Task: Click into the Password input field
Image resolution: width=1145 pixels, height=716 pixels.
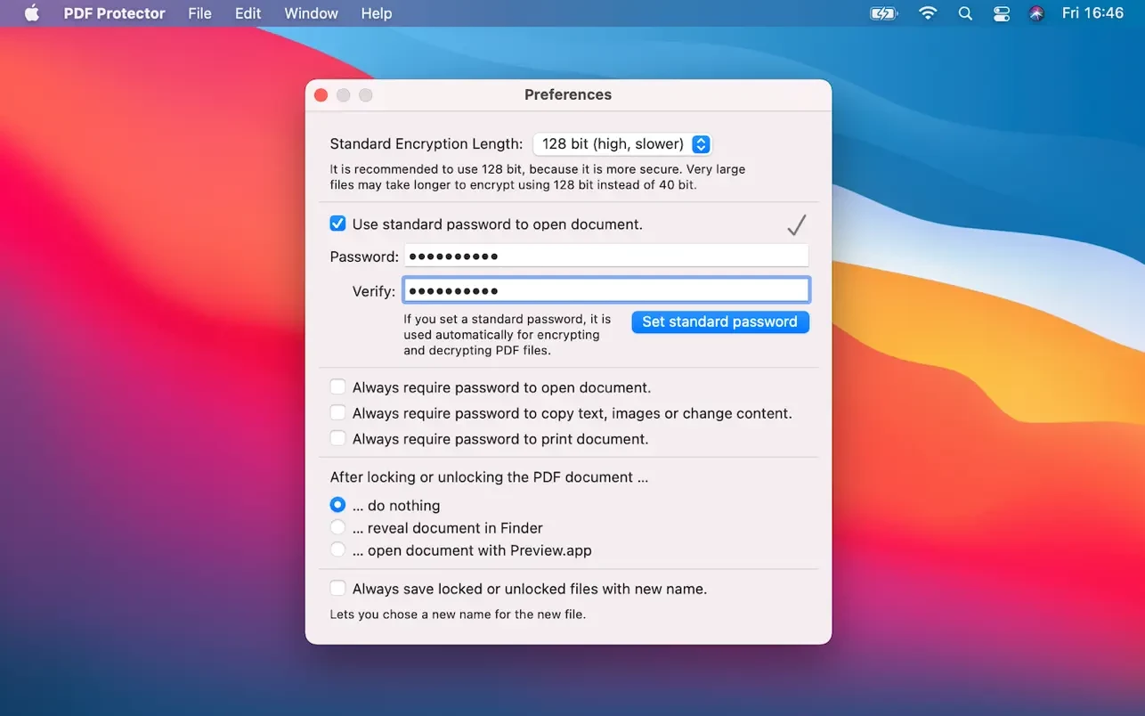Action: [x=605, y=256]
